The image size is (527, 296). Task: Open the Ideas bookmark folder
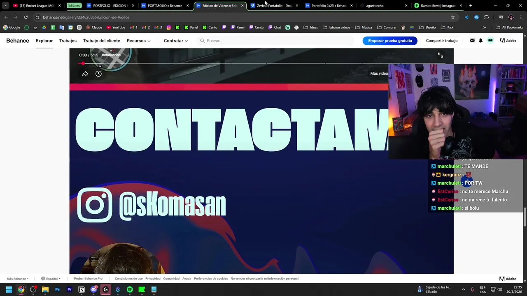tap(310, 28)
